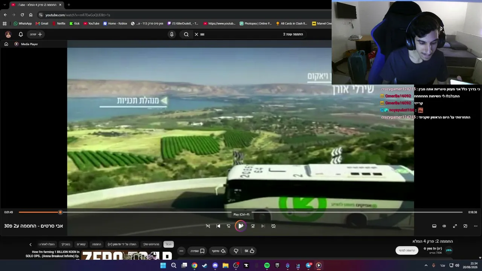
Task: Open the Photopea bookmark
Action: point(255,23)
